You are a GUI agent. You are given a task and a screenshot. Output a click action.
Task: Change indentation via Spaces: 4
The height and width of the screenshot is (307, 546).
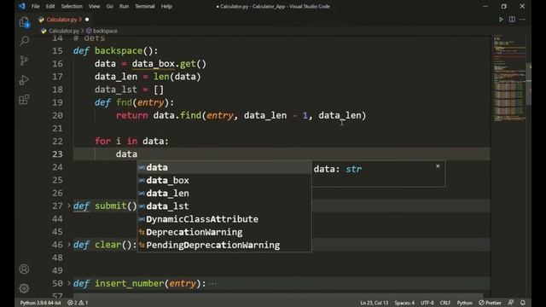[x=404, y=303]
